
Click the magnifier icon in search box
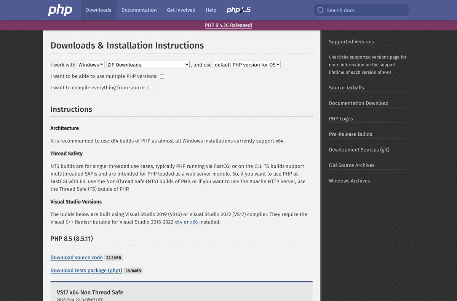tap(321, 10)
